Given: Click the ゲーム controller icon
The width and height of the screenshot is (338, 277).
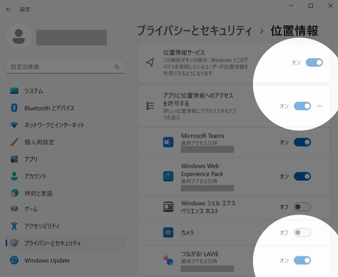Looking at the screenshot, I should tap(14, 209).
